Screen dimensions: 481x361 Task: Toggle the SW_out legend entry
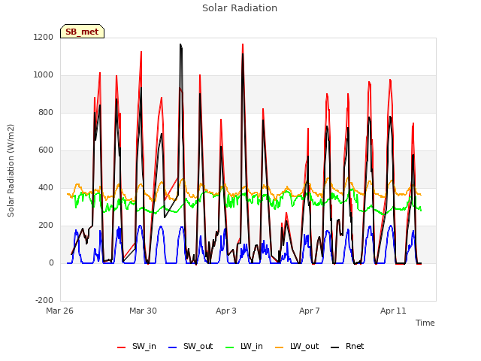pos(190,347)
